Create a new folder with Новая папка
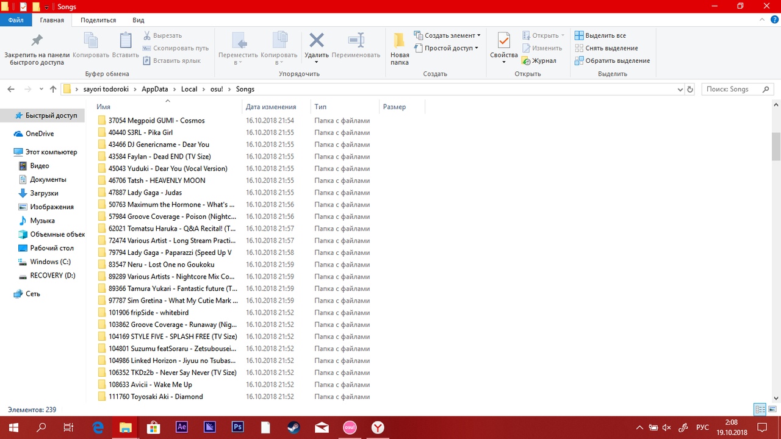The height and width of the screenshot is (439, 781). click(x=400, y=49)
